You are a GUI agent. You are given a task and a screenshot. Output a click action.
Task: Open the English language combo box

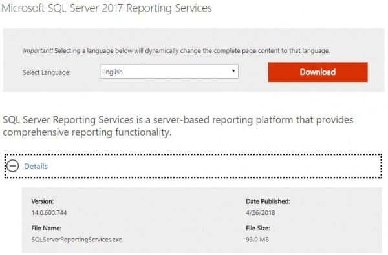[169, 72]
